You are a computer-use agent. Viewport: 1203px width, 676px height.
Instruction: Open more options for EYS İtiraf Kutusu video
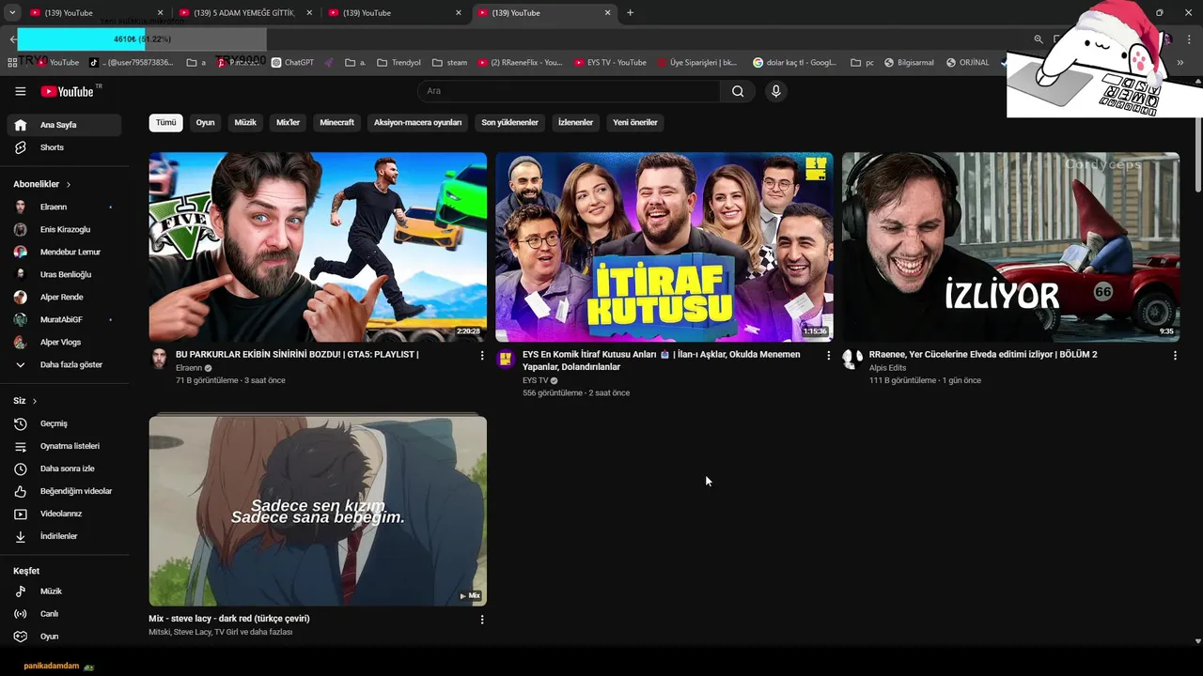tap(828, 356)
